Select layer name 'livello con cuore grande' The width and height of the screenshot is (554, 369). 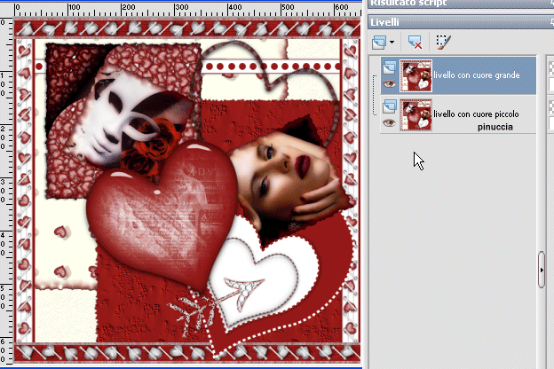click(x=476, y=75)
